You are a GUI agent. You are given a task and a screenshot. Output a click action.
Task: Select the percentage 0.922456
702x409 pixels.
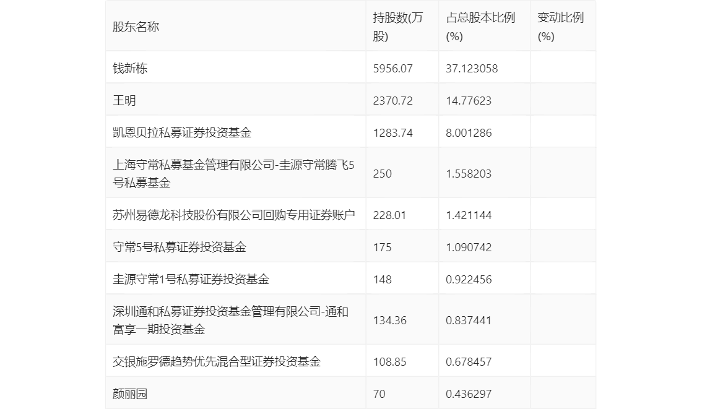point(468,280)
